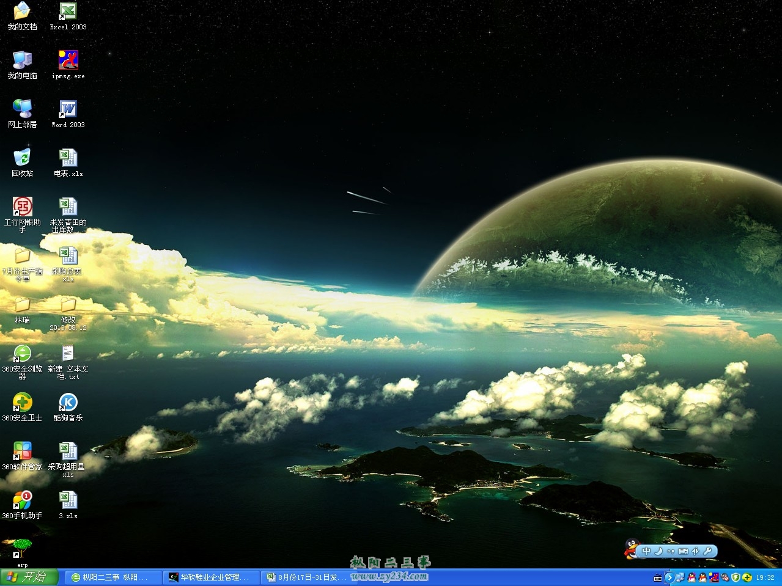Launch the Excel 2003 shortcut
This screenshot has width=782, height=586.
tap(68, 16)
